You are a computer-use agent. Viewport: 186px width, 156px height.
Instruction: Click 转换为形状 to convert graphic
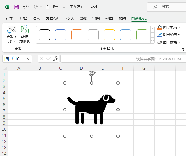(x=25, y=34)
